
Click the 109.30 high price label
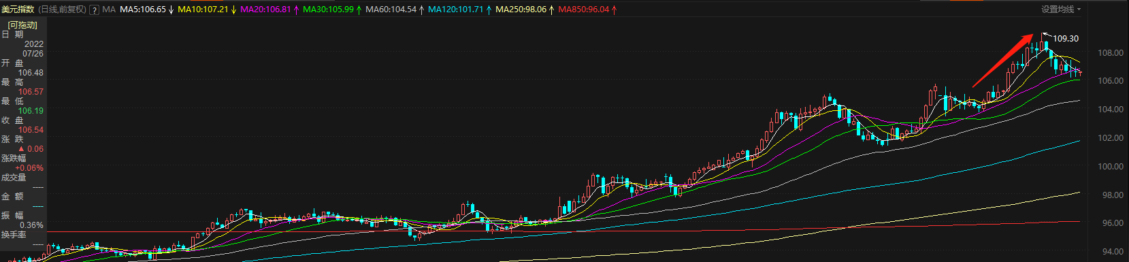1066,39
